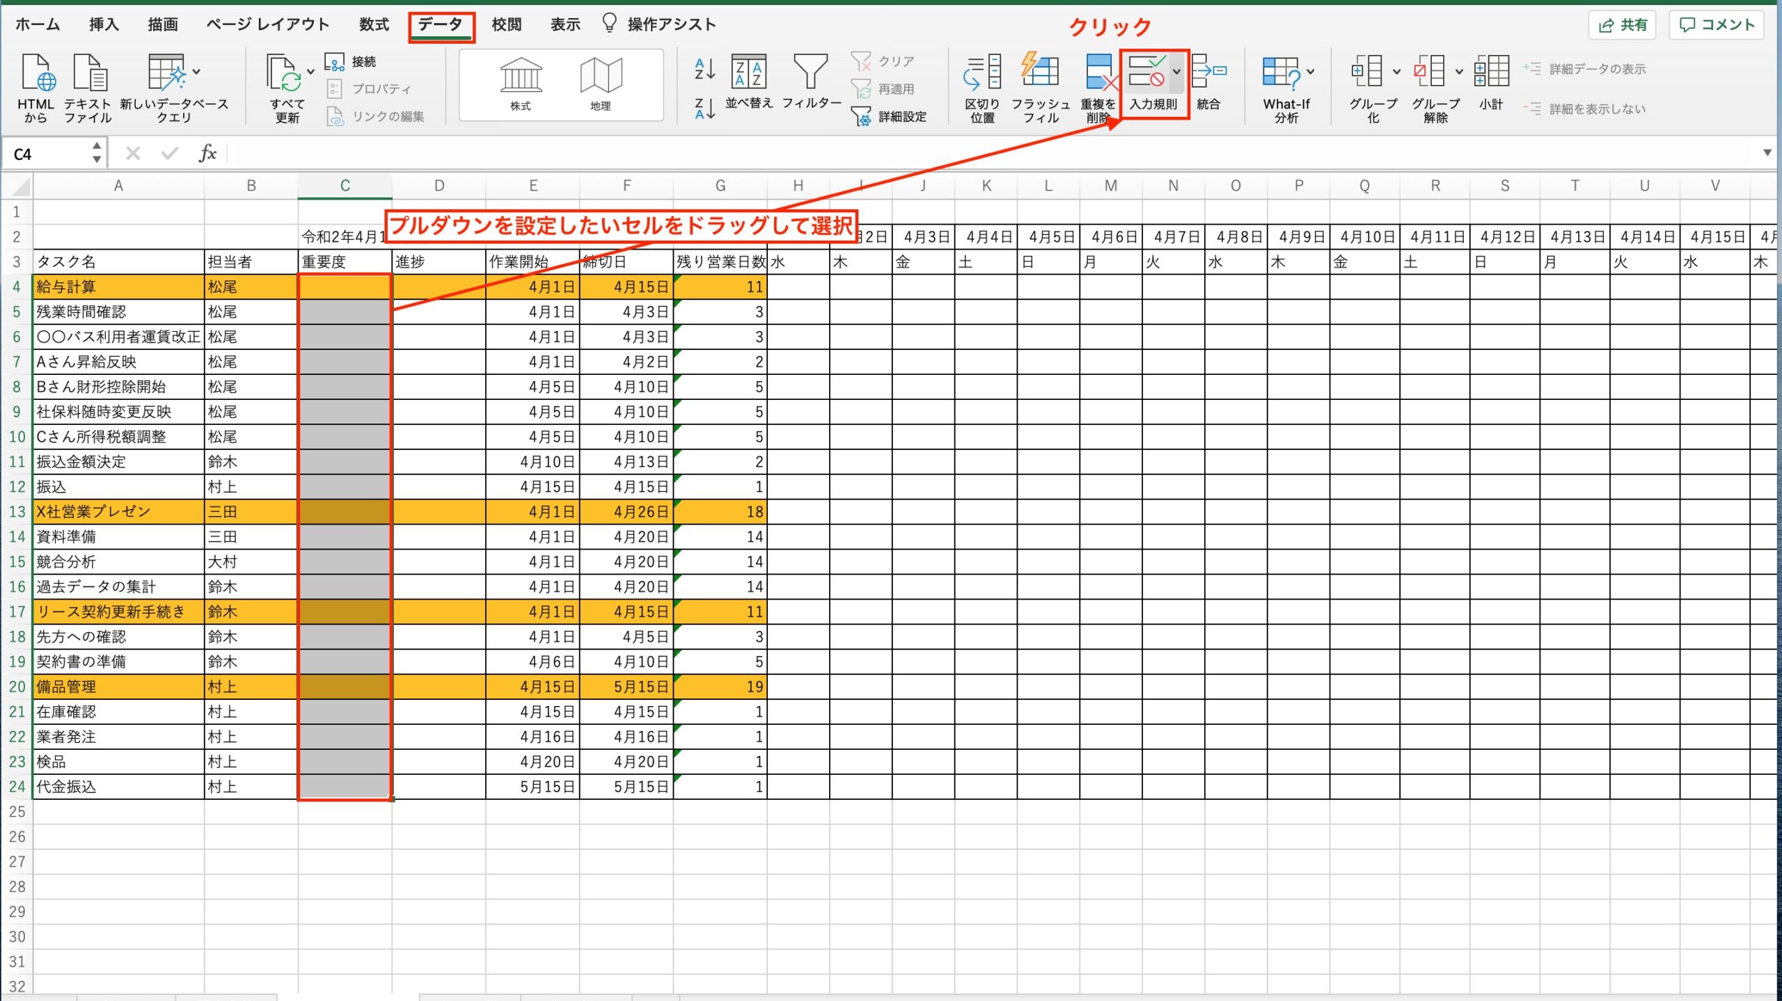Select the データ tab
This screenshot has width=1782, height=1001.
point(441,26)
